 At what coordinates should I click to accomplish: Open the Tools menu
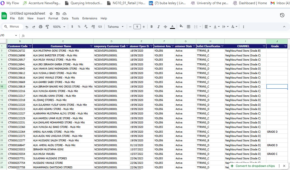(75, 18)
